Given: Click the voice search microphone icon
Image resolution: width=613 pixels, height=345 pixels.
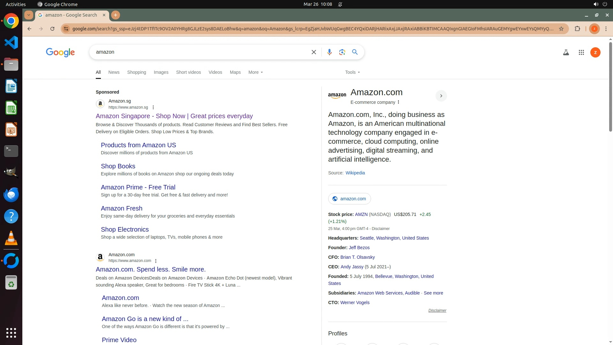Looking at the screenshot, I should 329,52.
